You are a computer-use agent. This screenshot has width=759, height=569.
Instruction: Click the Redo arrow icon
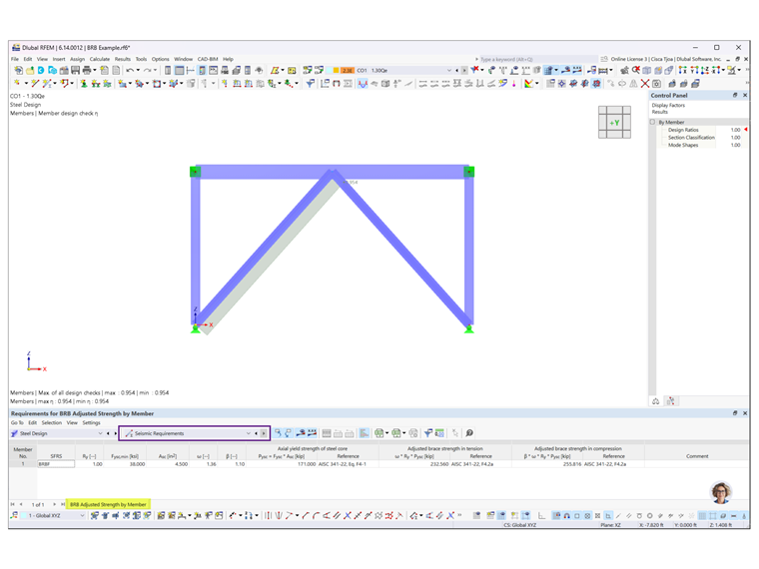pos(147,71)
